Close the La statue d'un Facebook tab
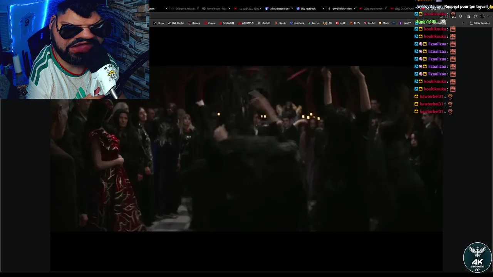 pos(292,8)
